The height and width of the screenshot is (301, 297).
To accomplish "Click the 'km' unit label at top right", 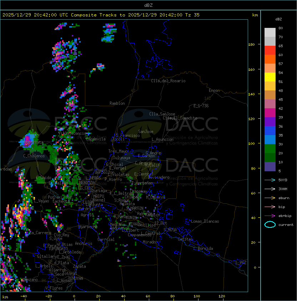I will click(x=255, y=15).
